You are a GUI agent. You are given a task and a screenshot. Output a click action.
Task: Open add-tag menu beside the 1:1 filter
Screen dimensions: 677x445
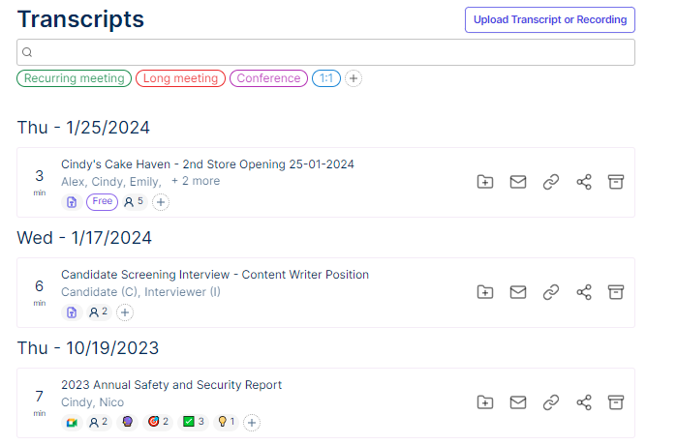coord(354,78)
